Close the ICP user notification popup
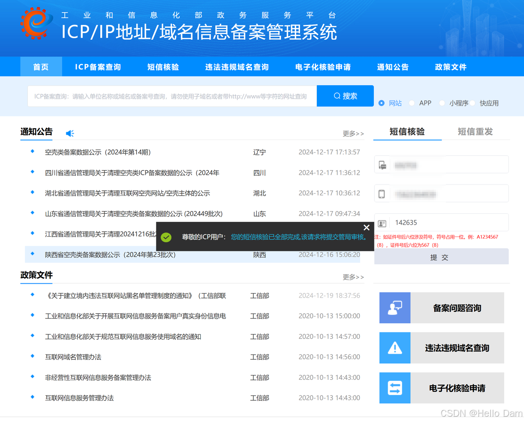 click(366, 227)
